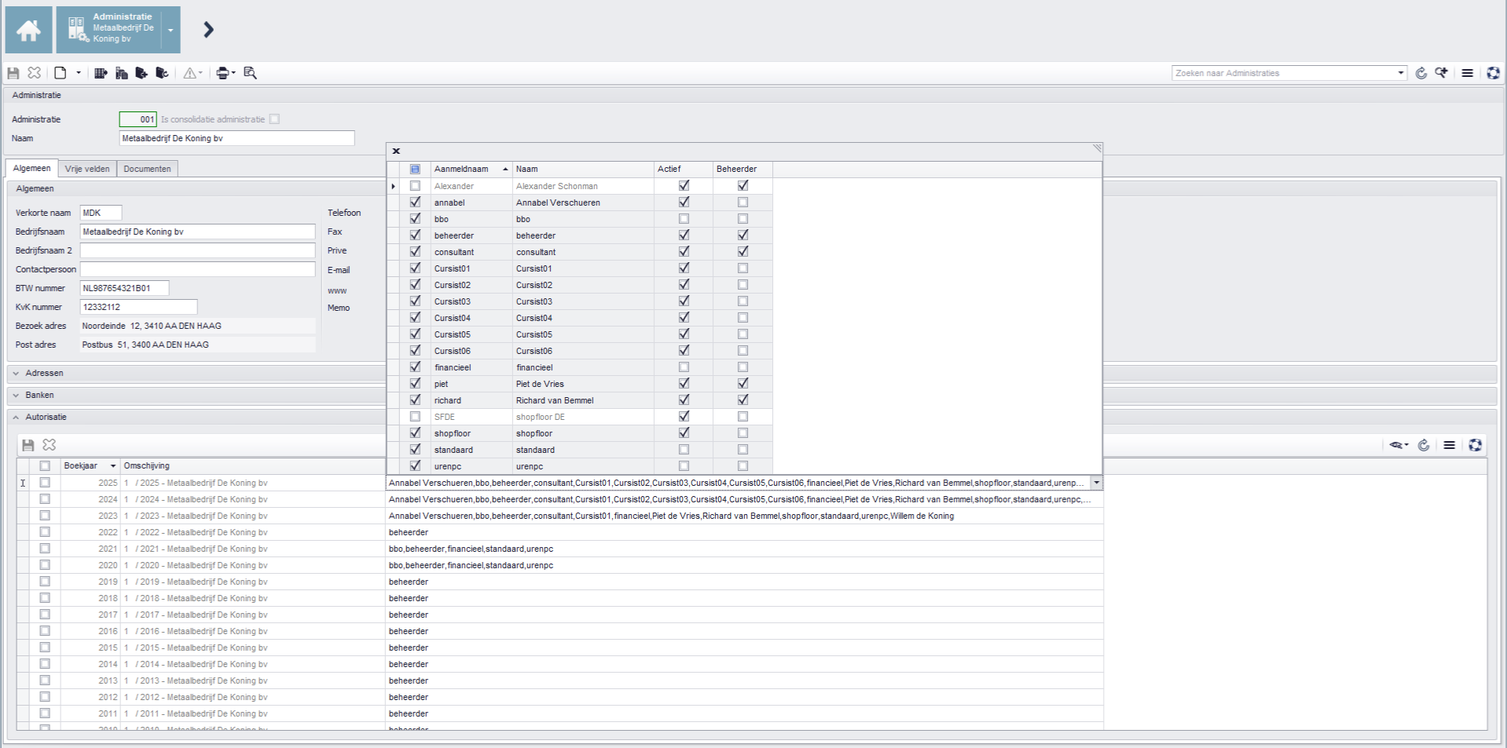Refresh the Autorisatie grid

1424,445
